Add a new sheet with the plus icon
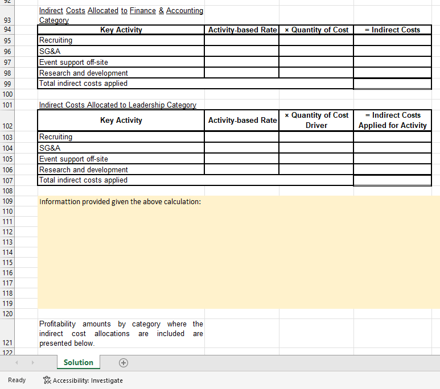Image resolution: width=440 pixels, height=389 pixels. [x=124, y=363]
